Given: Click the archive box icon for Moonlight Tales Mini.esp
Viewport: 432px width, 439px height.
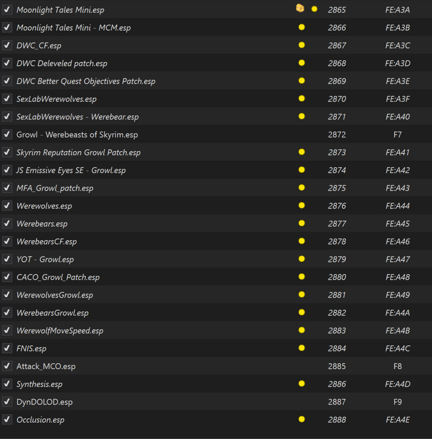Looking at the screenshot, I should click(x=300, y=9).
